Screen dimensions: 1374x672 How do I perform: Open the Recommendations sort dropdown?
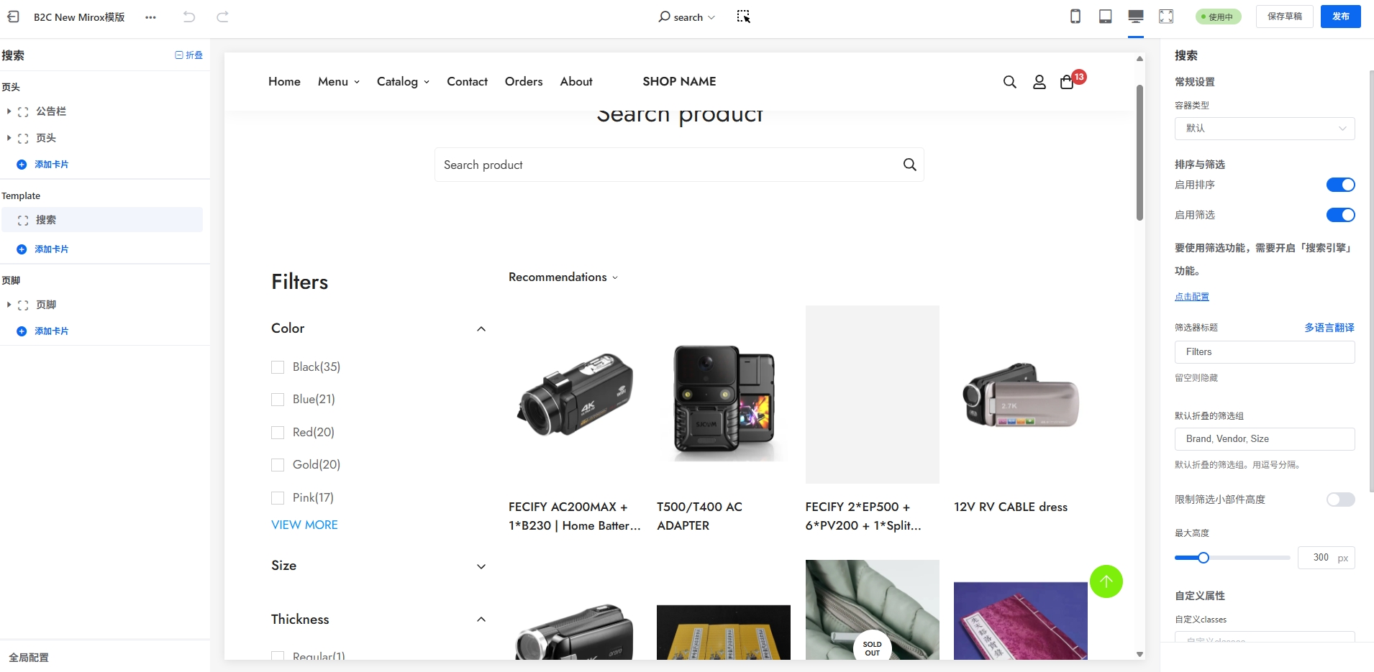[x=563, y=277]
